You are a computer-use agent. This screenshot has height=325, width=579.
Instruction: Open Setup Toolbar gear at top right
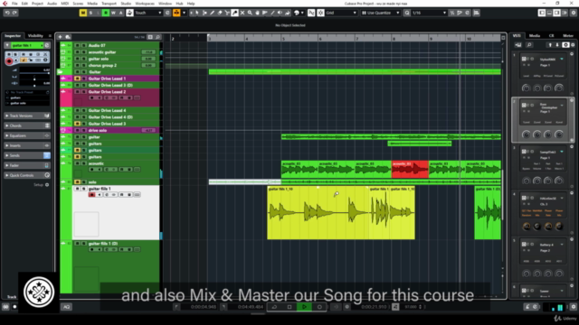[x=573, y=13]
